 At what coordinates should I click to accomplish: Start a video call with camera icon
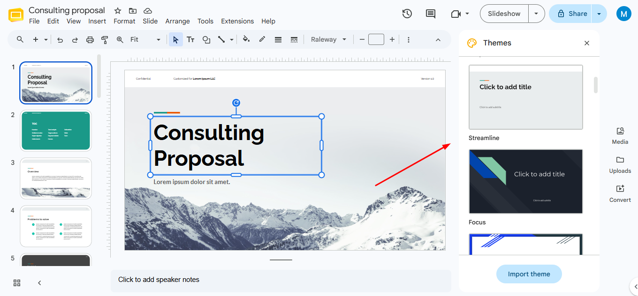click(456, 14)
